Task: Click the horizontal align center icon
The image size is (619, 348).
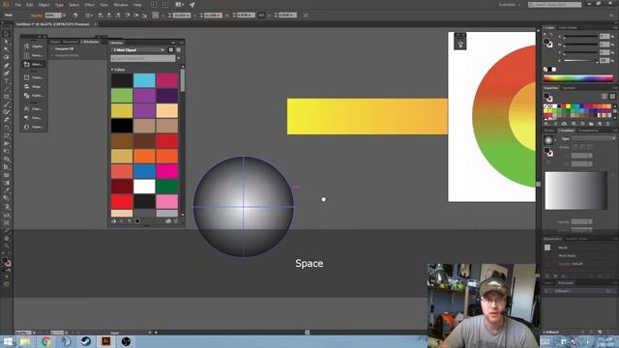Action: coord(109,15)
